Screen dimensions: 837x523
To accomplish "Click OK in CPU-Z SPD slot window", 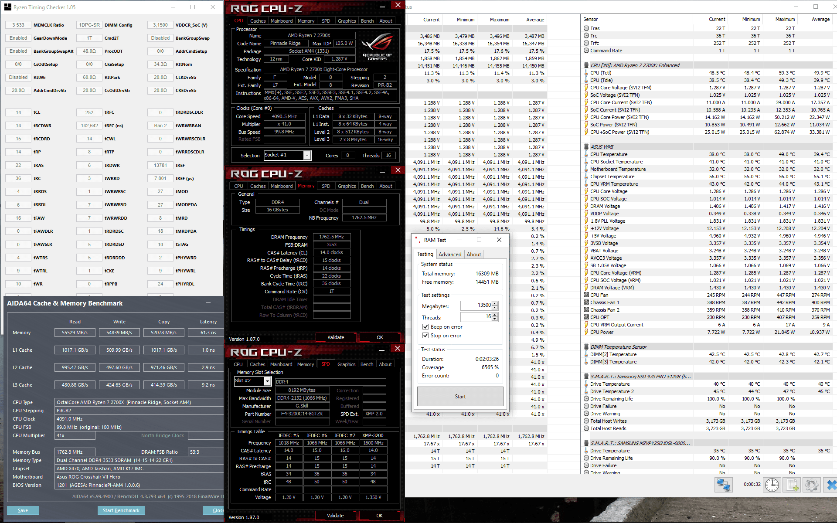I will click(x=379, y=516).
